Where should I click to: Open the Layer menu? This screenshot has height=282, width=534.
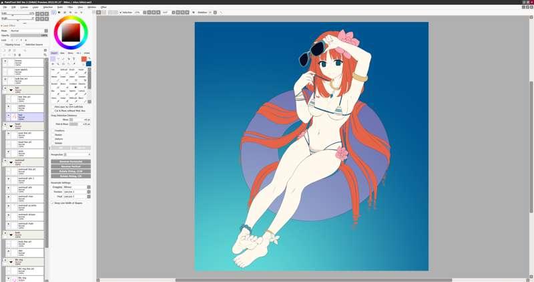pos(35,7)
